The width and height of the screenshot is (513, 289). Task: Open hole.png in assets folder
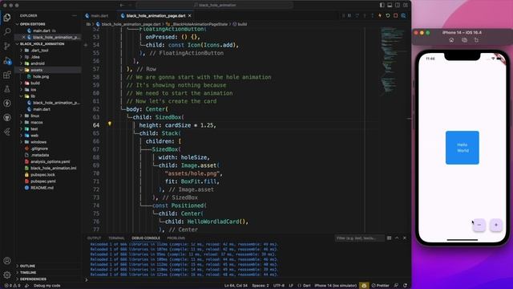[41, 77]
